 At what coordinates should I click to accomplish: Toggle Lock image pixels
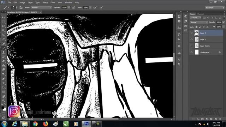200,27
